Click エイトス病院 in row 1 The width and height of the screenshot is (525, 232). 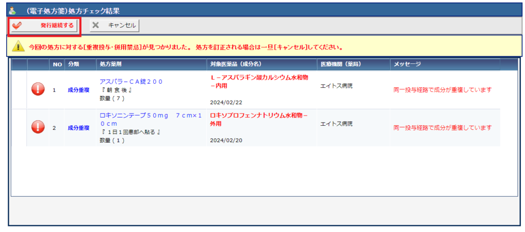coord(336,86)
